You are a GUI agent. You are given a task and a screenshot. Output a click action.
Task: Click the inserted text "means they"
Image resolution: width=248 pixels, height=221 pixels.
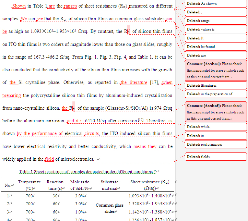coord(145,146)
